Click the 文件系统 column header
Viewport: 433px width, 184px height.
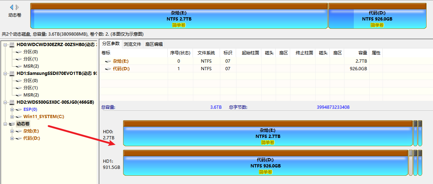pyautogui.click(x=206, y=53)
